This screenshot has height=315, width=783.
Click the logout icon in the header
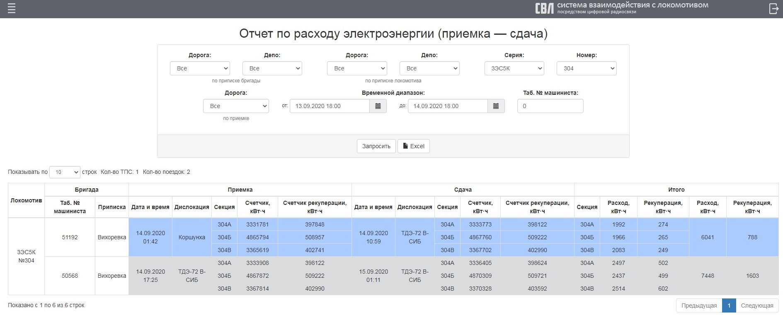point(773,9)
